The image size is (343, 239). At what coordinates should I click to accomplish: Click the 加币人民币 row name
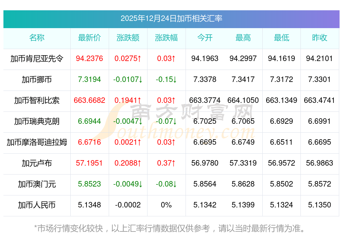(x=37, y=205)
